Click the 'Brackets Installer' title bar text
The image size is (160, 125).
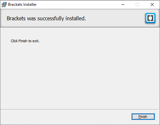tap(22, 5)
